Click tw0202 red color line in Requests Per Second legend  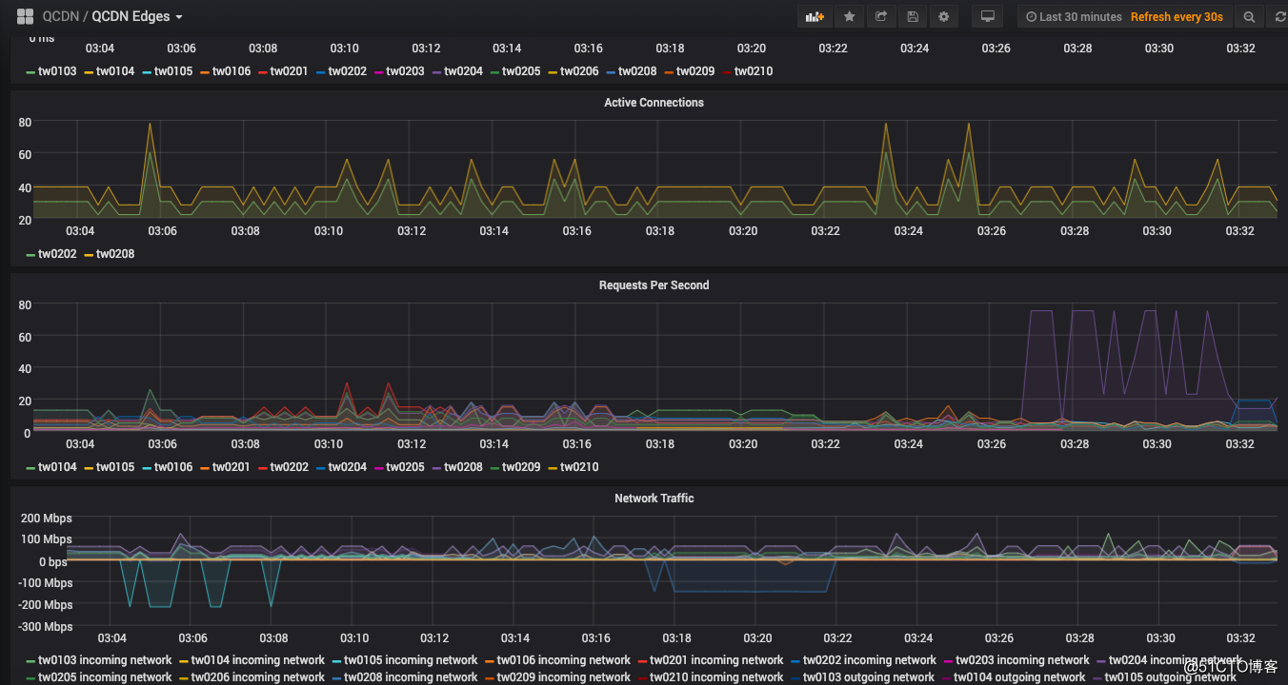point(263,468)
